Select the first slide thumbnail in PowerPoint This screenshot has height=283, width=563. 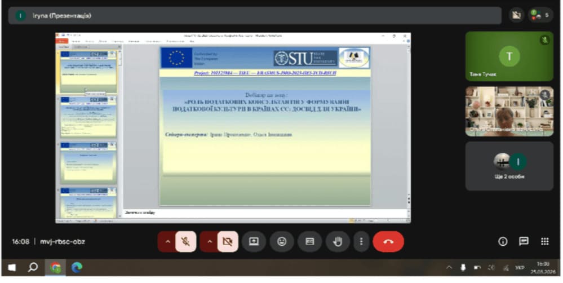[88, 71]
